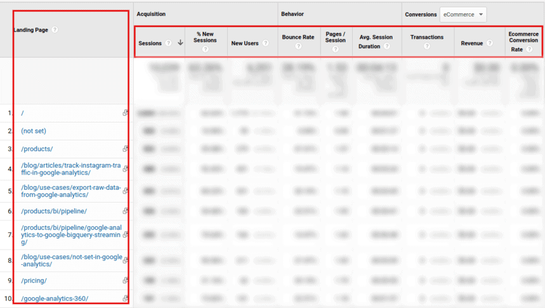Open help icon next to Avg. Session Duration

[x=387, y=46]
